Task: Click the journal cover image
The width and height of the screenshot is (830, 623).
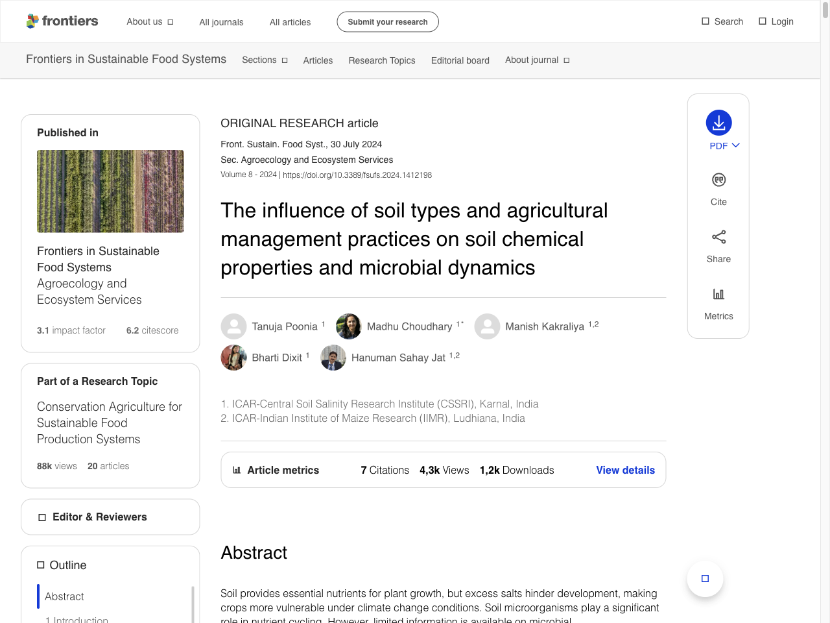Action: [x=110, y=191]
